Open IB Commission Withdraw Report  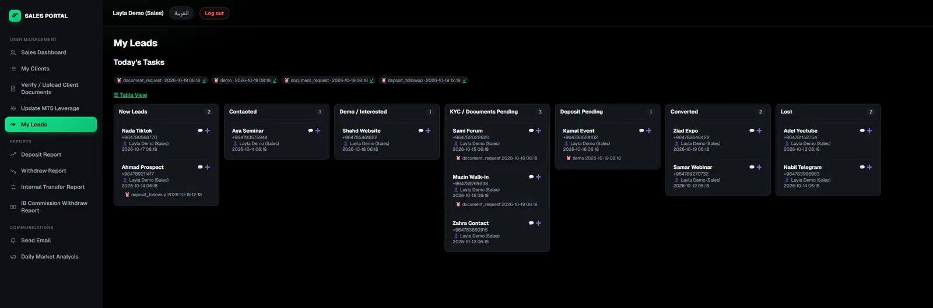coord(51,207)
